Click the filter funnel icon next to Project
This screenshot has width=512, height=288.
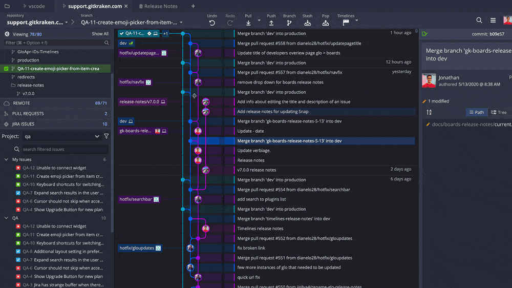point(106,136)
